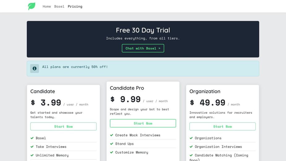Image resolution: width=286 pixels, height=161 pixels.
Task: Click the checkmark beside Organization Interviews
Action: point(191,147)
